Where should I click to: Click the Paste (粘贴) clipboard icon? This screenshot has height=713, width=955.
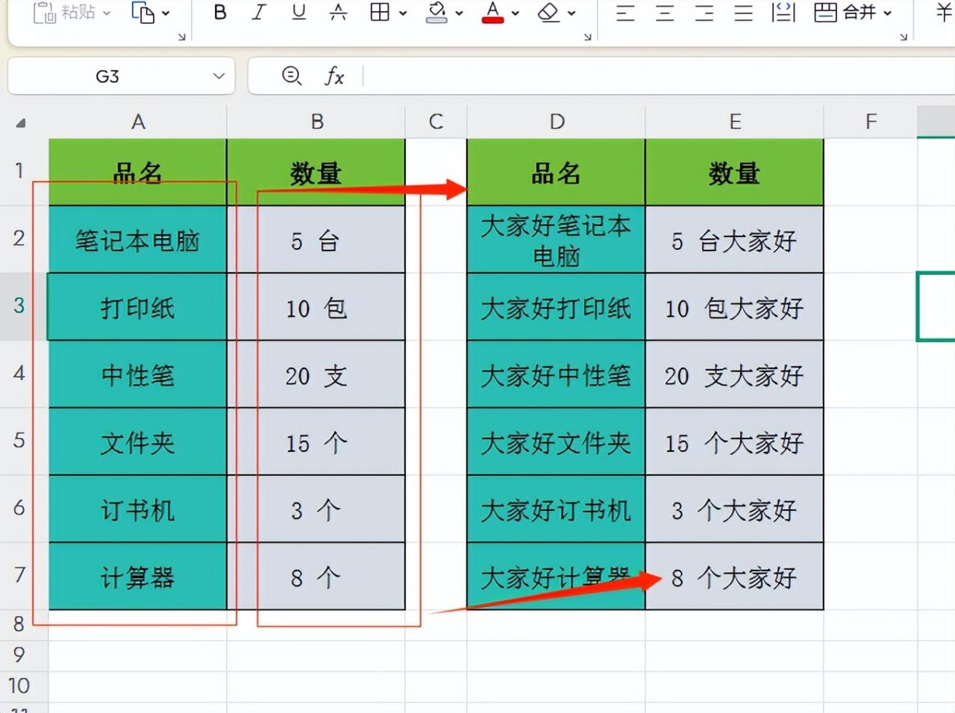(x=45, y=12)
